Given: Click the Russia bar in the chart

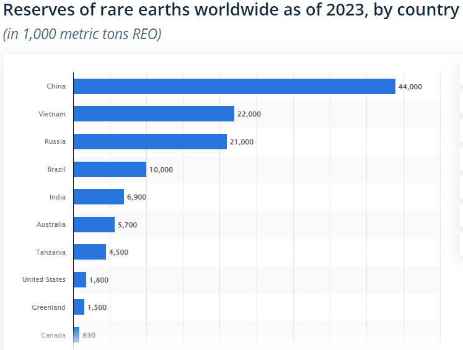Looking at the screenshot, I should [150, 141].
